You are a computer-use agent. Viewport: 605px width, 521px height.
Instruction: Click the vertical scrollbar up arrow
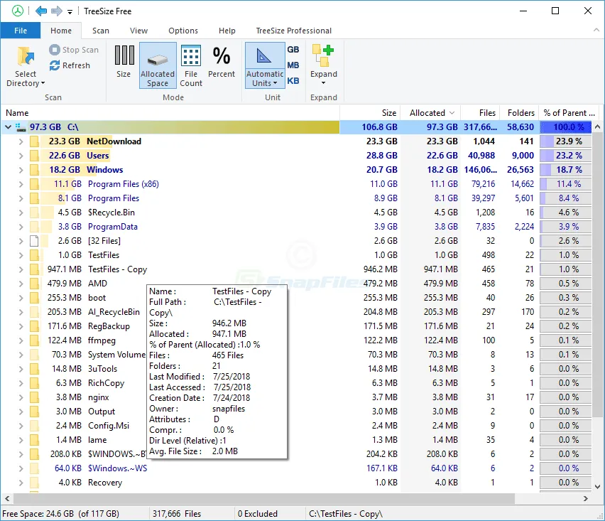pyautogui.click(x=597, y=127)
